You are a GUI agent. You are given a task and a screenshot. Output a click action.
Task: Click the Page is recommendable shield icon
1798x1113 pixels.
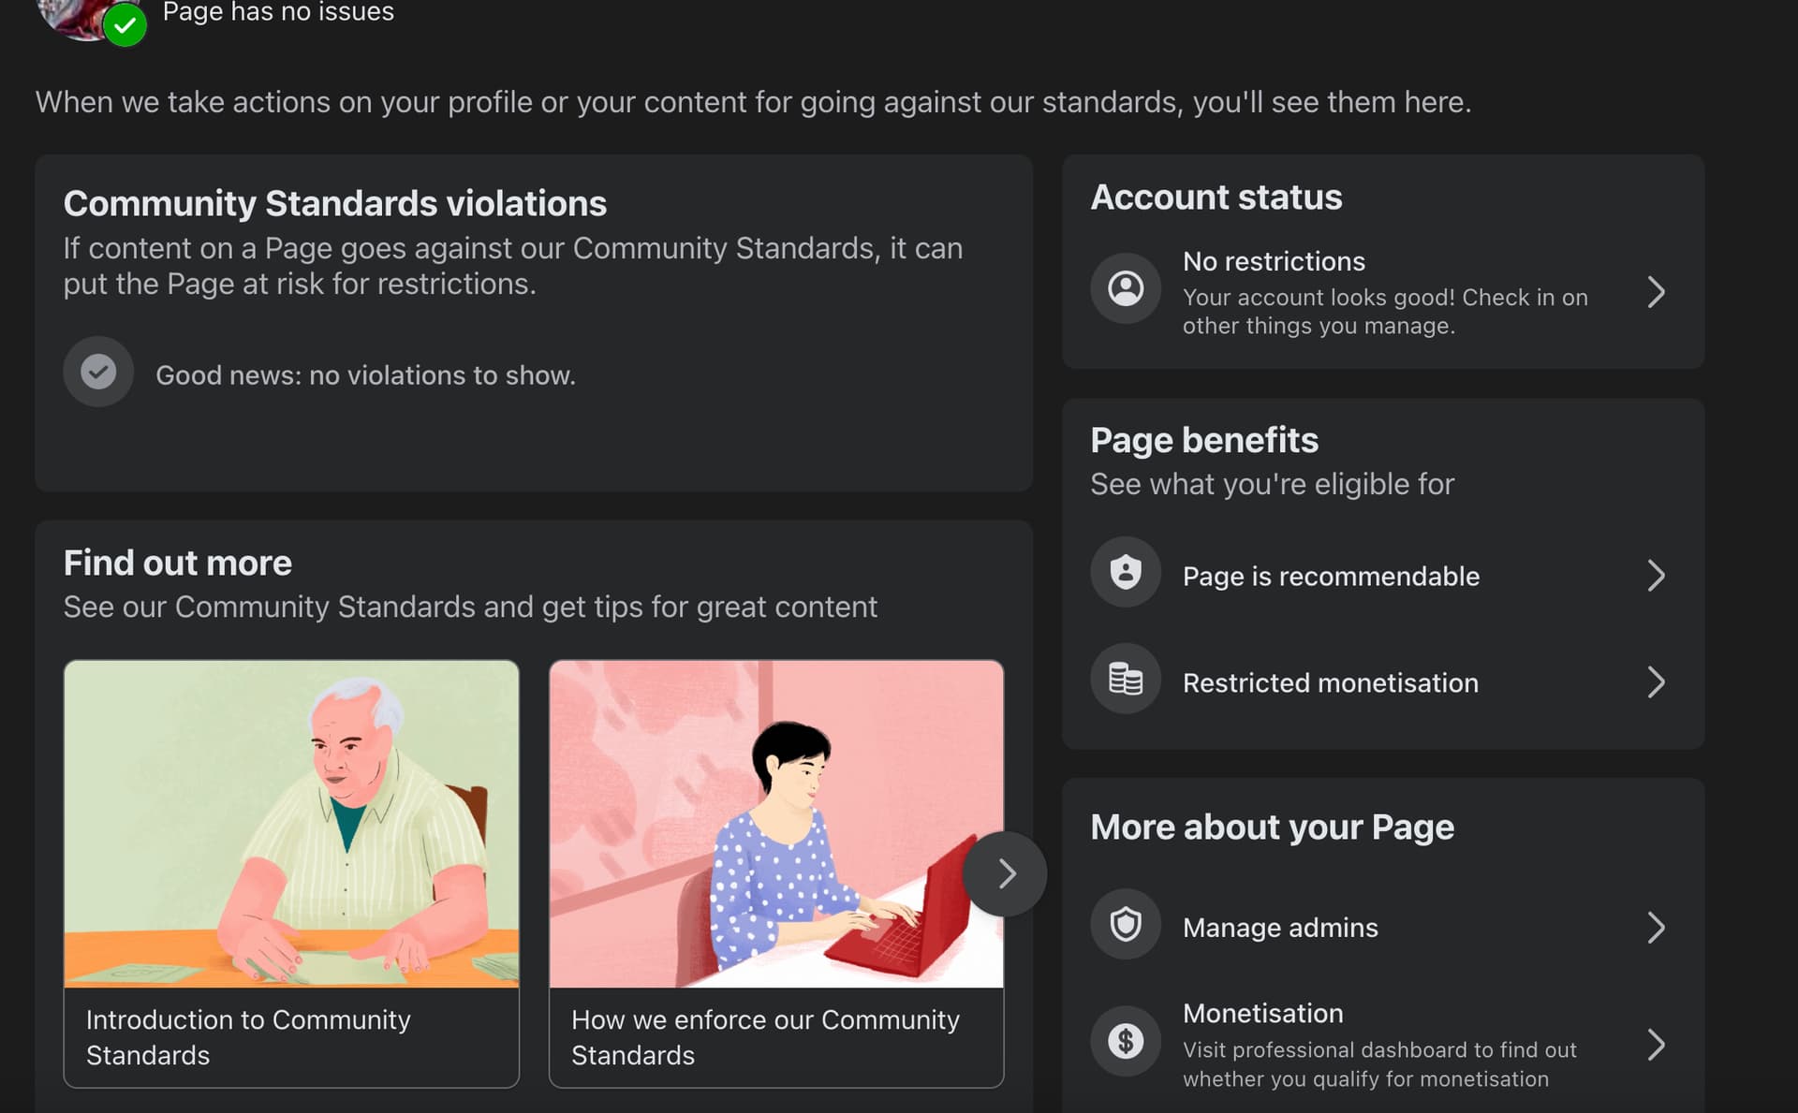click(x=1126, y=572)
